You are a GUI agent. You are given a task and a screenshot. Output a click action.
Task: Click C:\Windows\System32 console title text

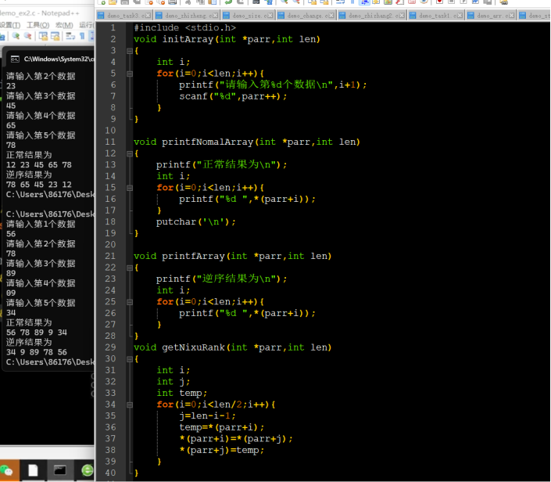[x=59, y=59]
